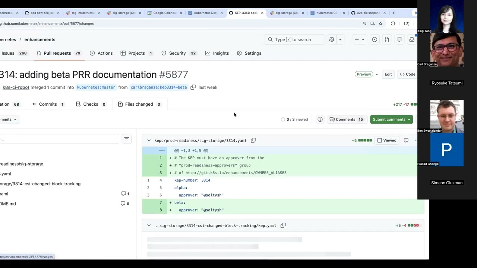The image size is (477, 268).
Task: Open the k8s-ci-robot user link
Action: [x=16, y=87]
